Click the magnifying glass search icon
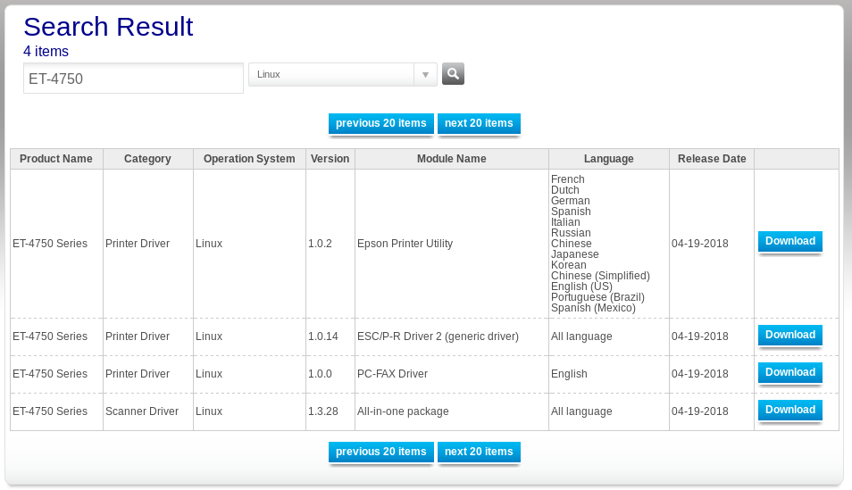The image size is (852, 490). 453,74
